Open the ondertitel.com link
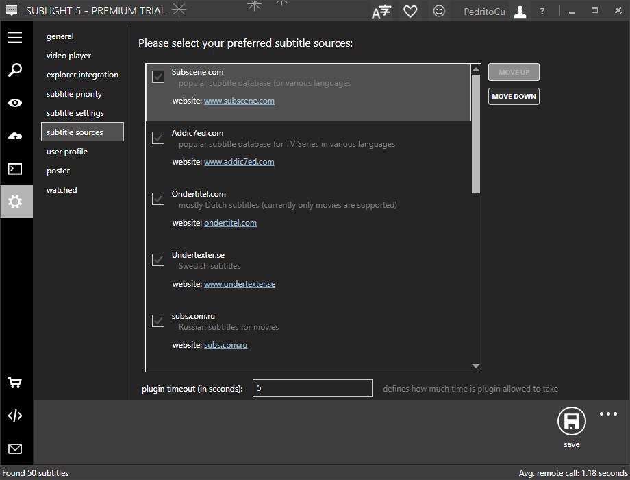 point(230,223)
